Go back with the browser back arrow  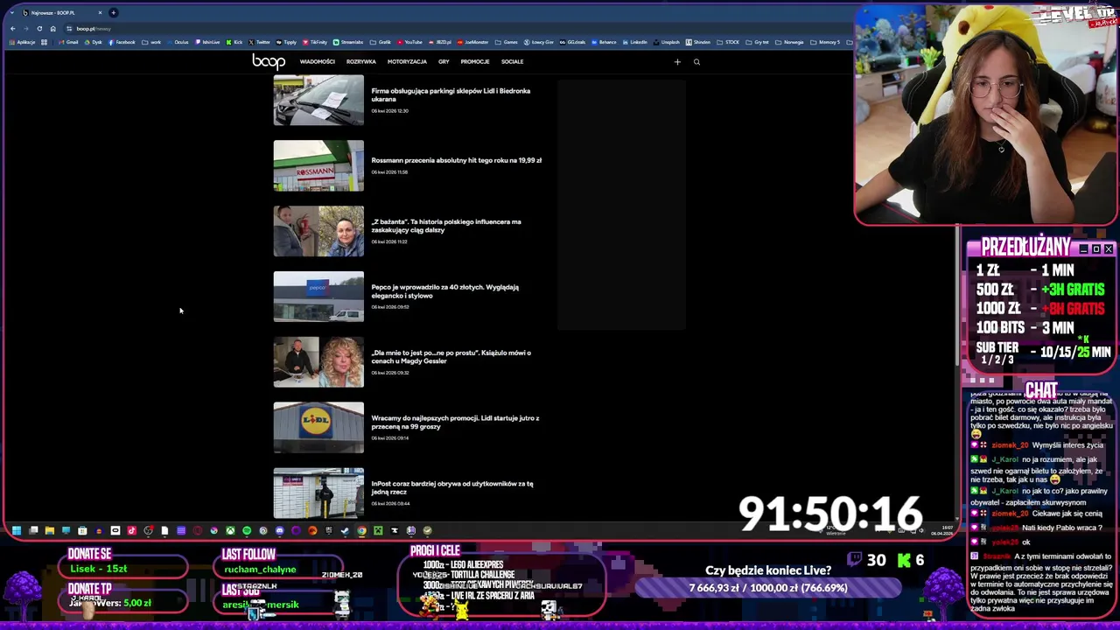12,29
